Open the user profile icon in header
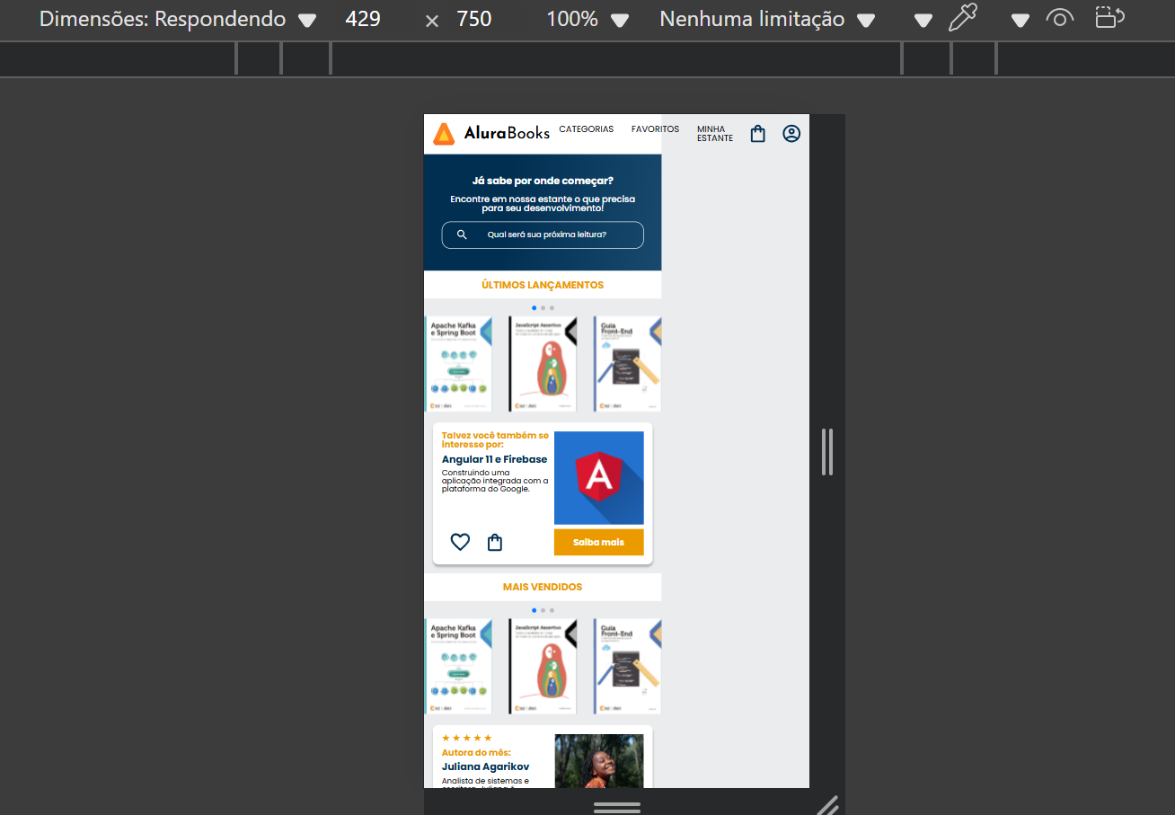 791,134
